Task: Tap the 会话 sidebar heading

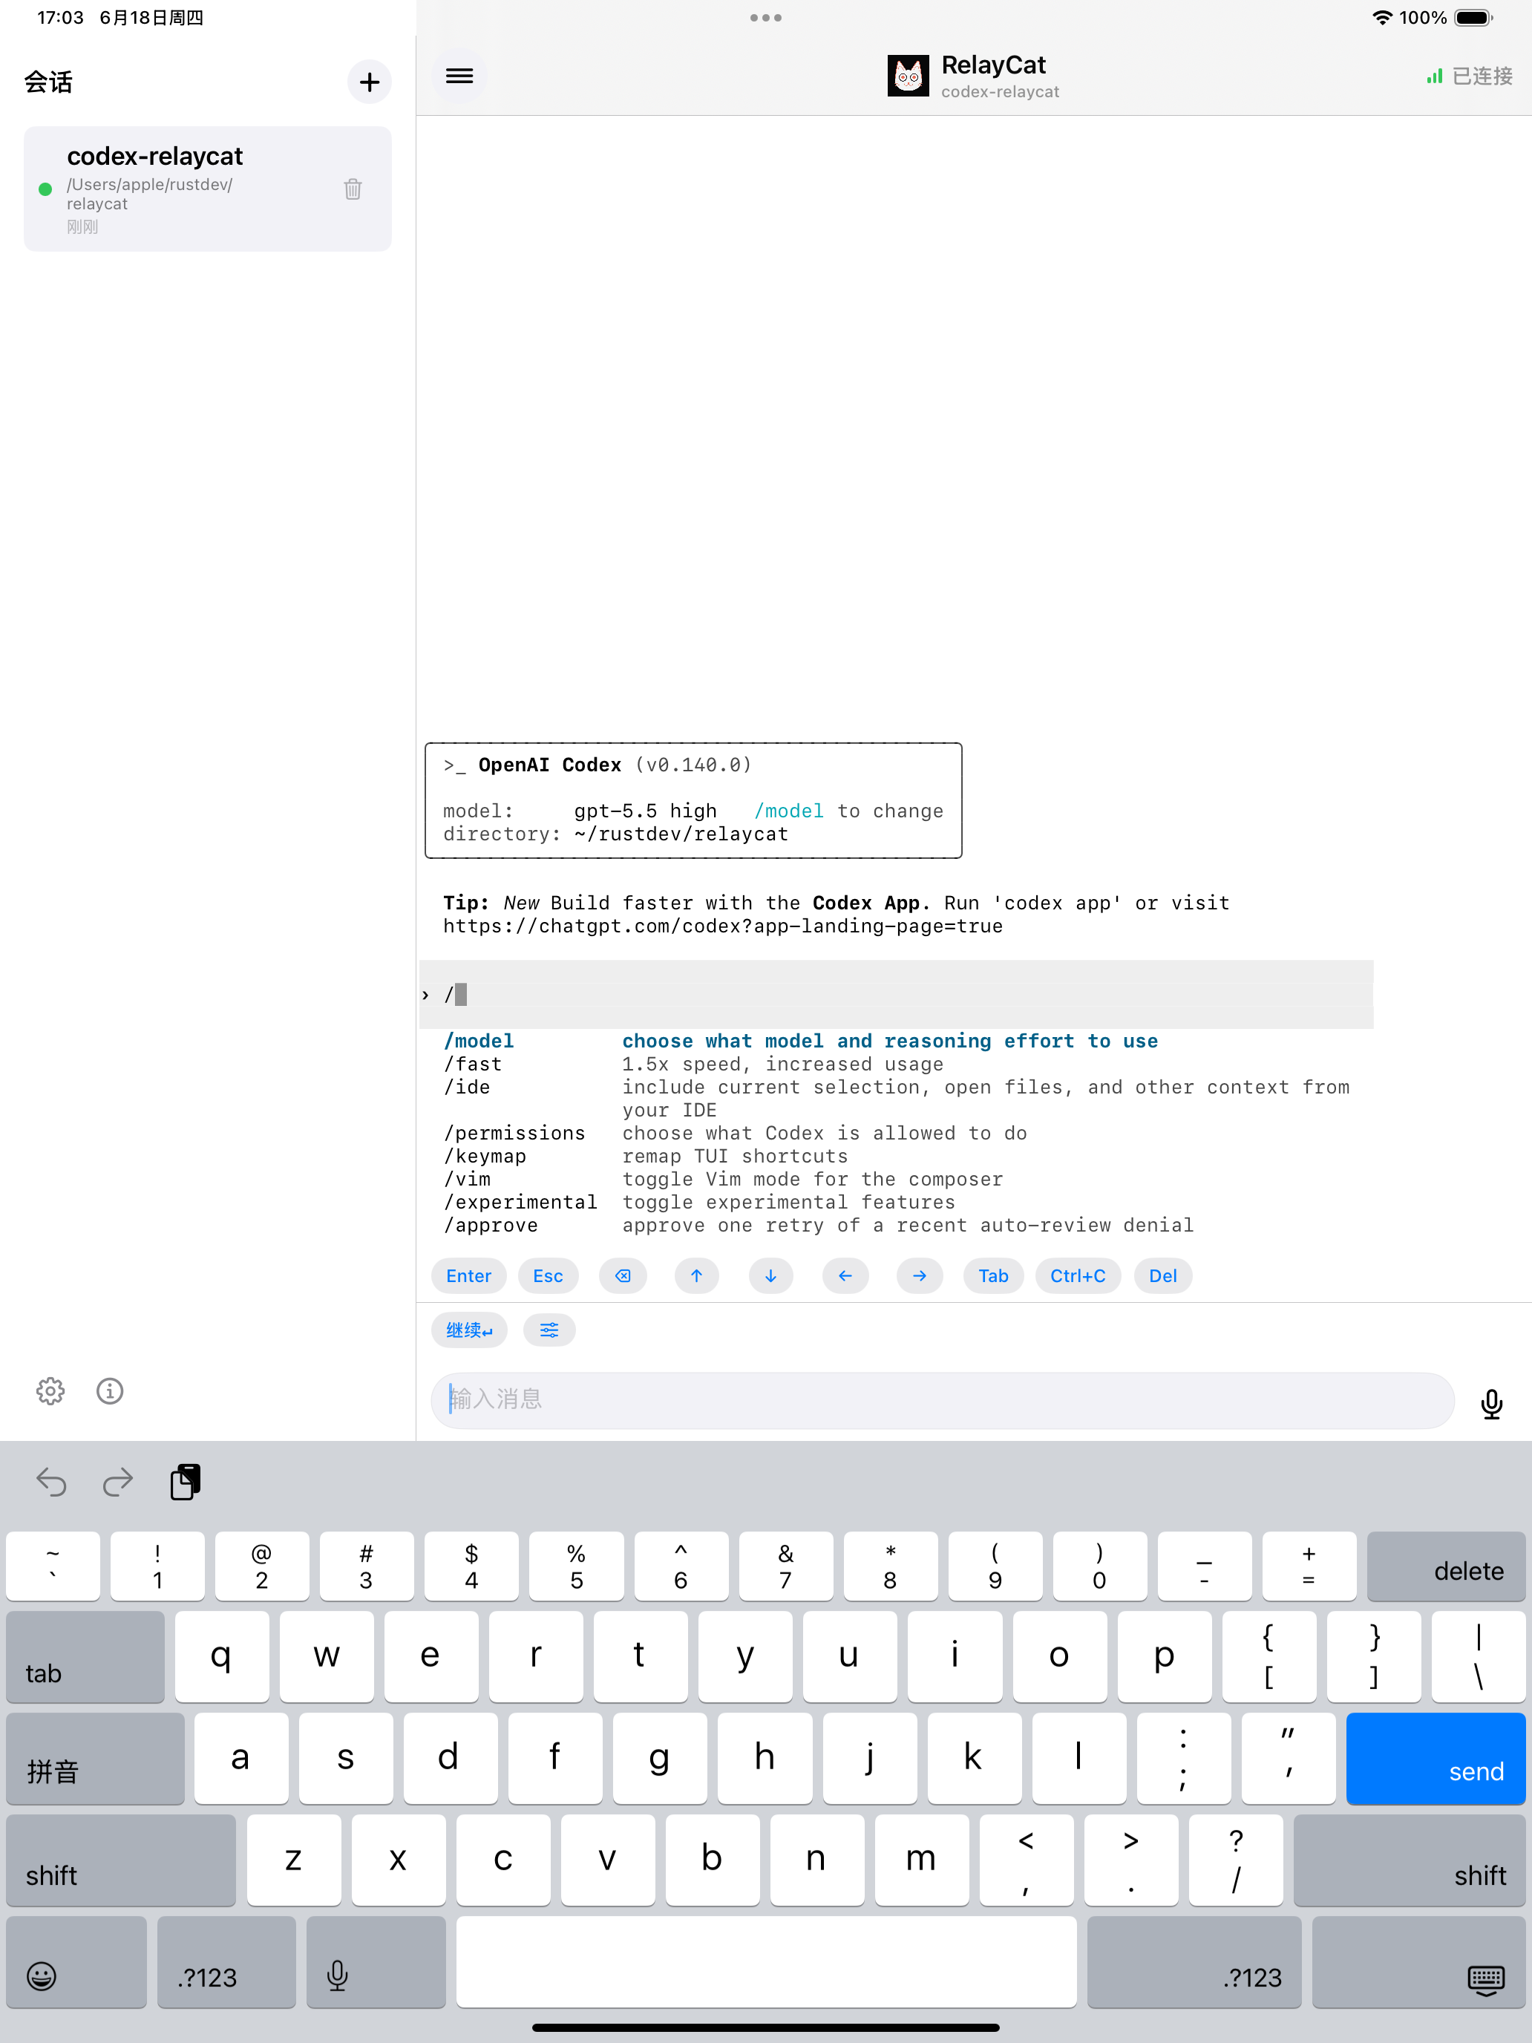Action: click(48, 82)
